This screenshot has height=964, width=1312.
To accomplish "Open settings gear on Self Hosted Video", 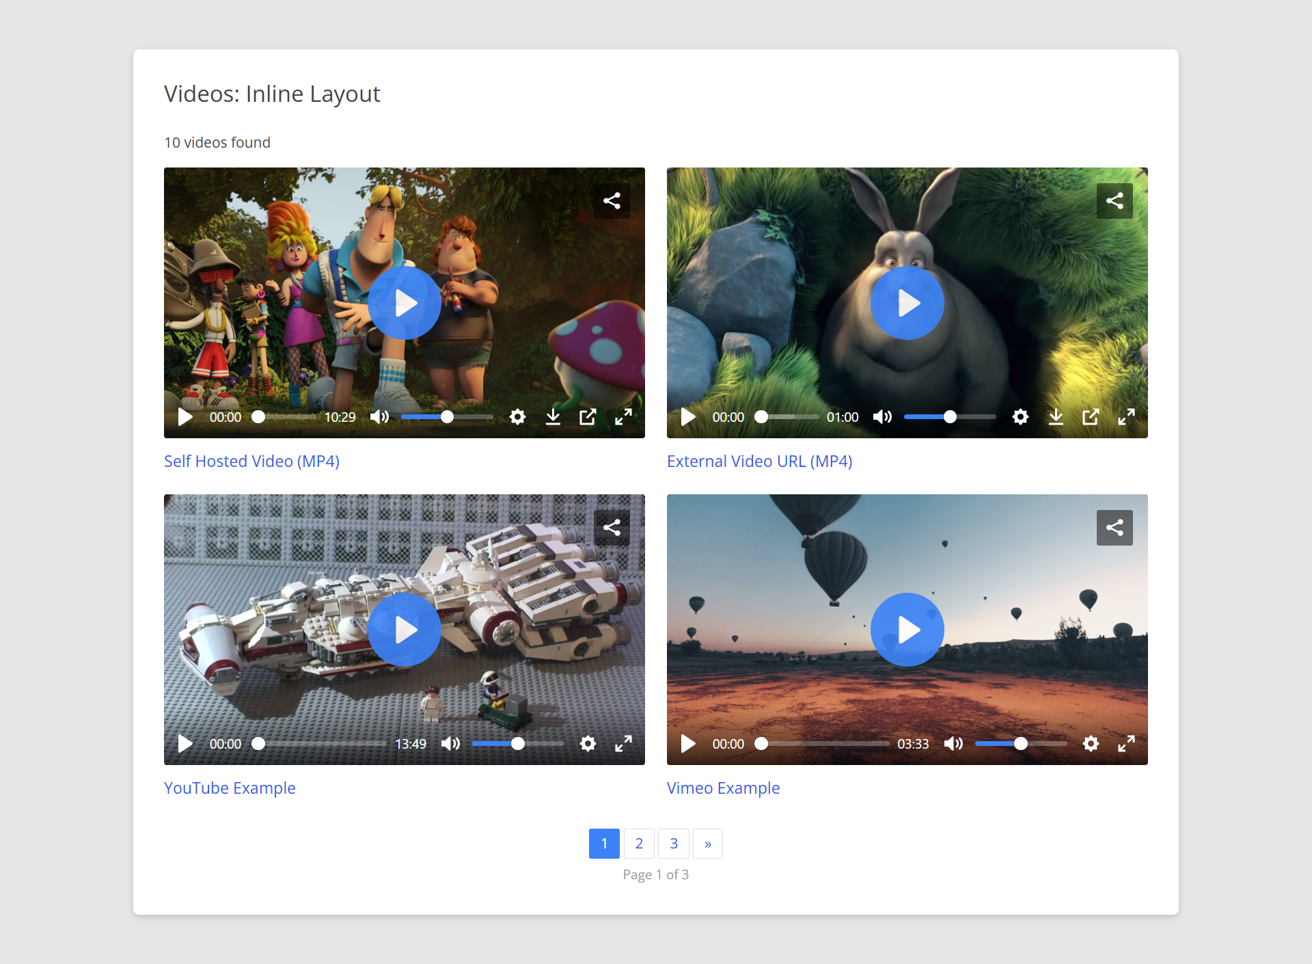I will point(518,417).
